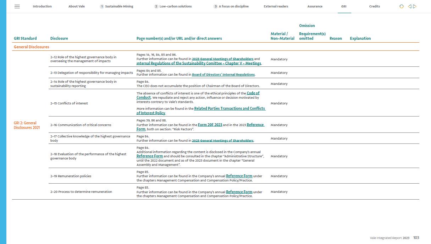The image size is (431, 244).
Task: Open Internal Regulations of Sustainability Committee link
Action: (x=199, y=64)
